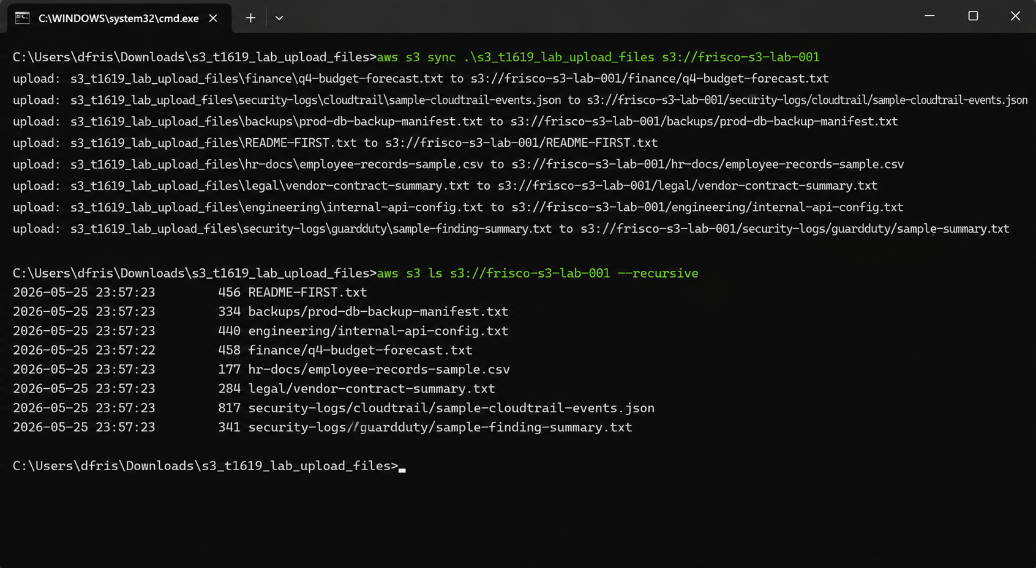This screenshot has width=1036, height=568.
Task: Click the file size 334 in the listing
Action: pos(230,312)
